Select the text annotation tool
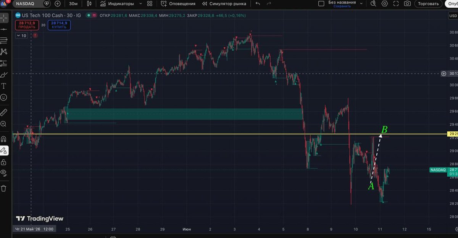Screen dimensions: 458x238 [x=4, y=86]
